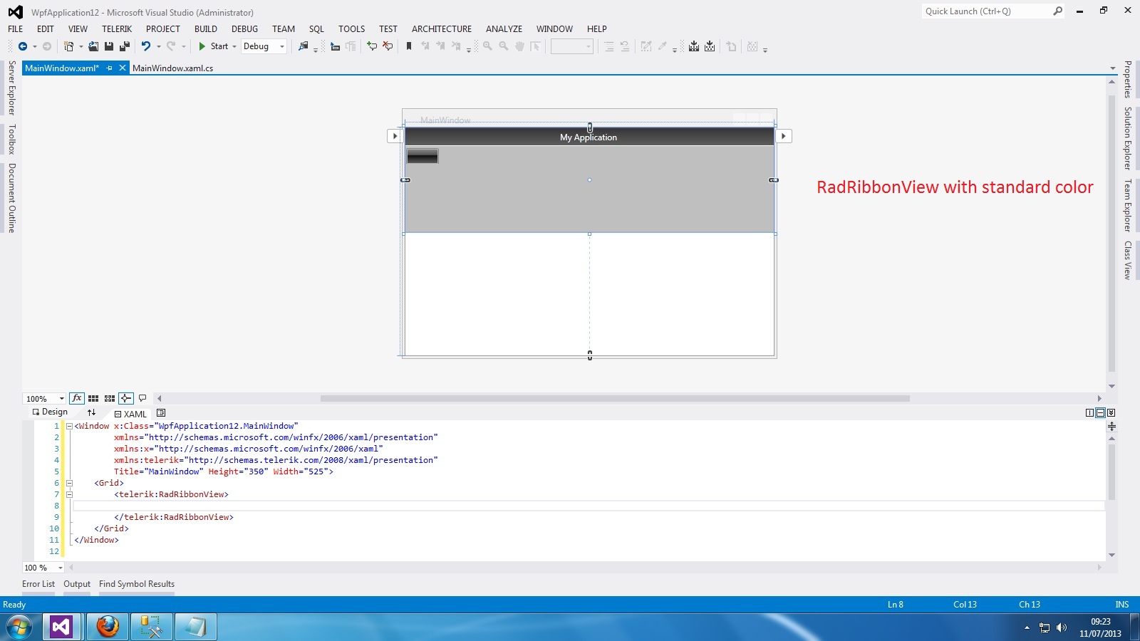This screenshot has width=1140, height=641.
Task: Click the uncomment selection toolbar icon
Action: click(x=388, y=46)
